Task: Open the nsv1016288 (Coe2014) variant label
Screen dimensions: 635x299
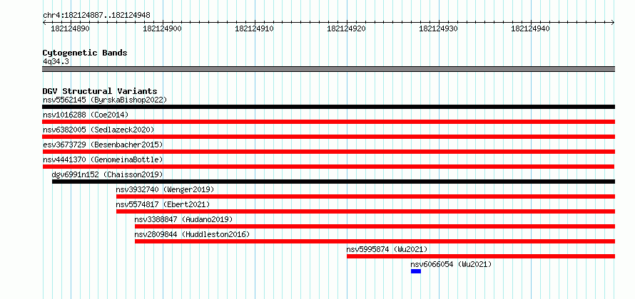Action: (x=86, y=115)
